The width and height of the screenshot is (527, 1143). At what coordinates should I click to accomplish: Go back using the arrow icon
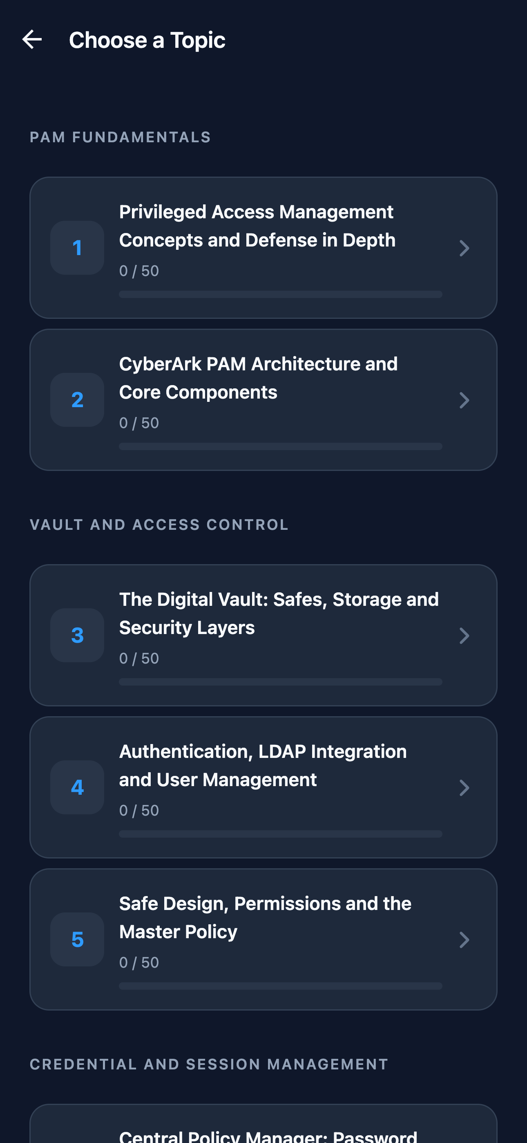point(32,40)
